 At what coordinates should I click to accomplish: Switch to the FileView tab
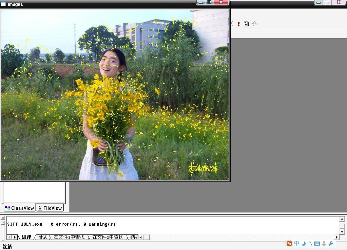(x=50, y=208)
